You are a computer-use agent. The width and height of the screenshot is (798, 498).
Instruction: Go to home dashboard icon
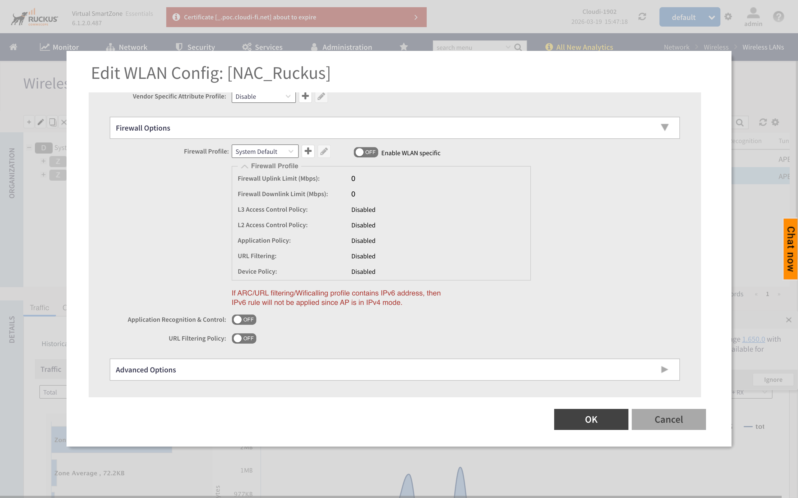pos(13,47)
